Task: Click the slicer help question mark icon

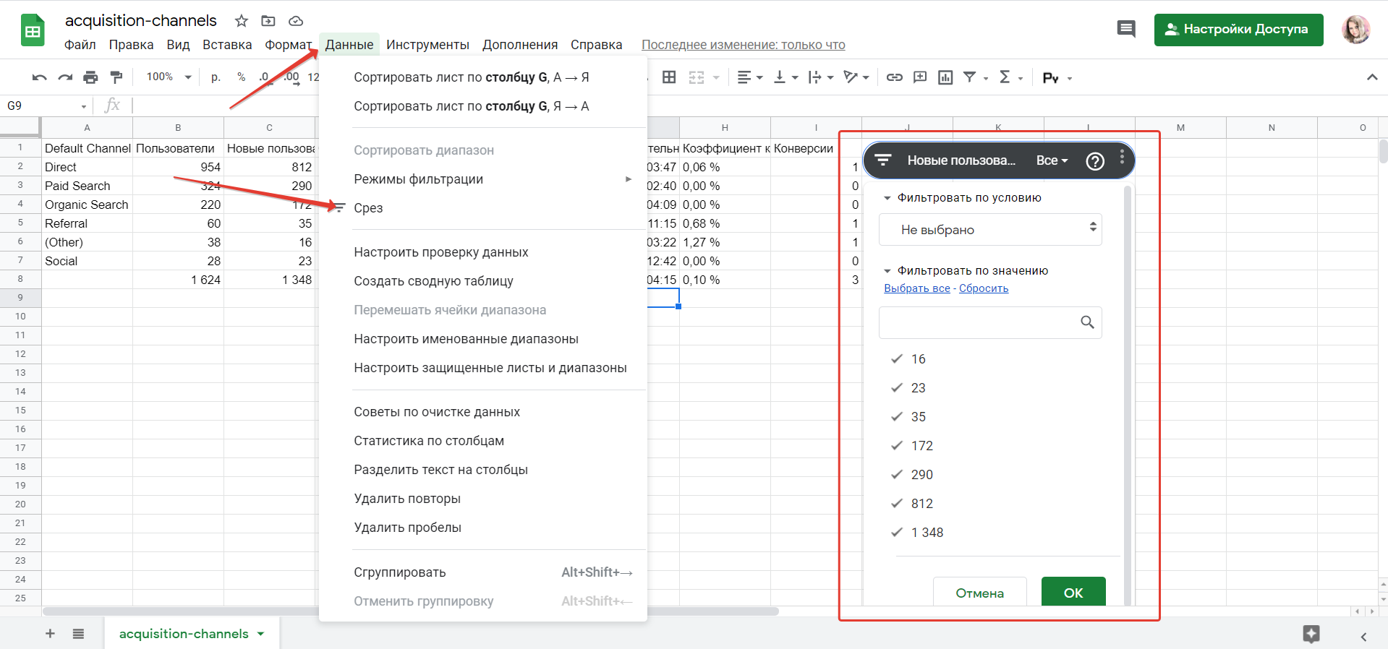Action: pos(1095,160)
